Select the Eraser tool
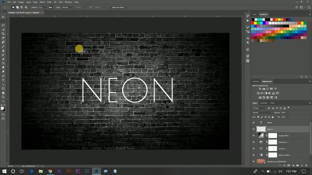The height and width of the screenshot is (175, 312). point(3,59)
